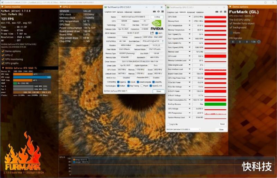This screenshot has height=178, width=277.
Task: Enable the VSync checkbox
Action: [231, 33]
